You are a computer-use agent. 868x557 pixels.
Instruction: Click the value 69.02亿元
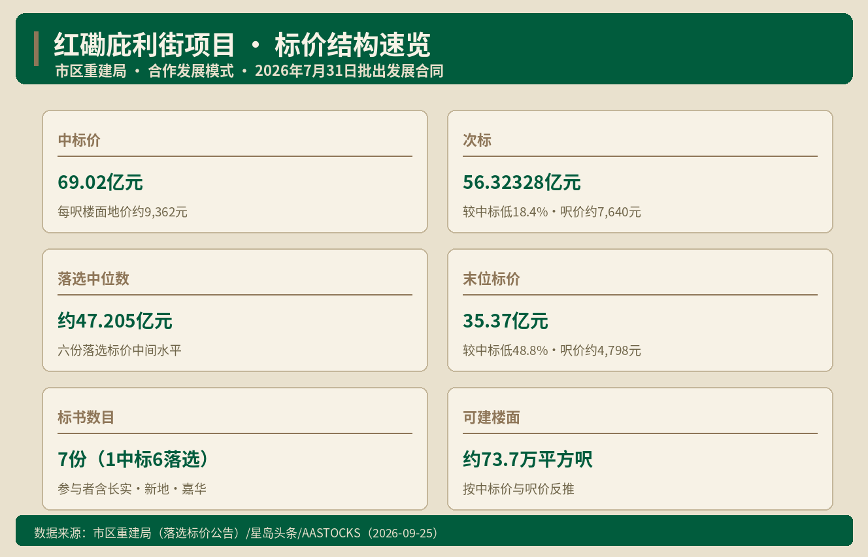(x=100, y=182)
